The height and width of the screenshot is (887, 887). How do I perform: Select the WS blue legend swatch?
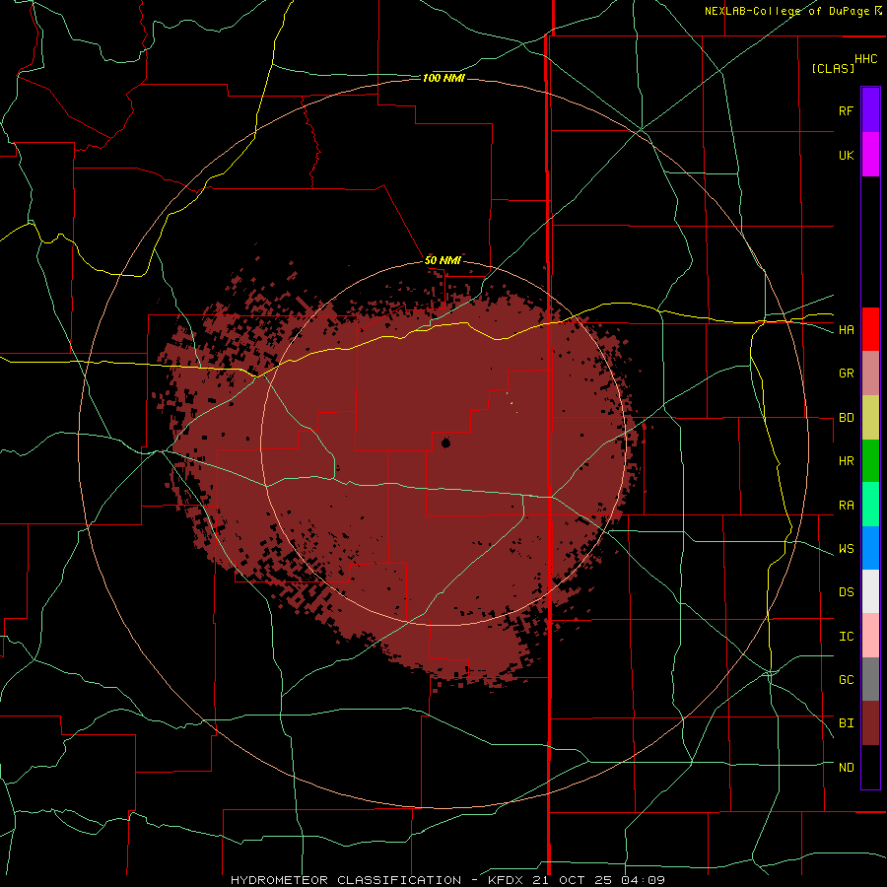870,548
